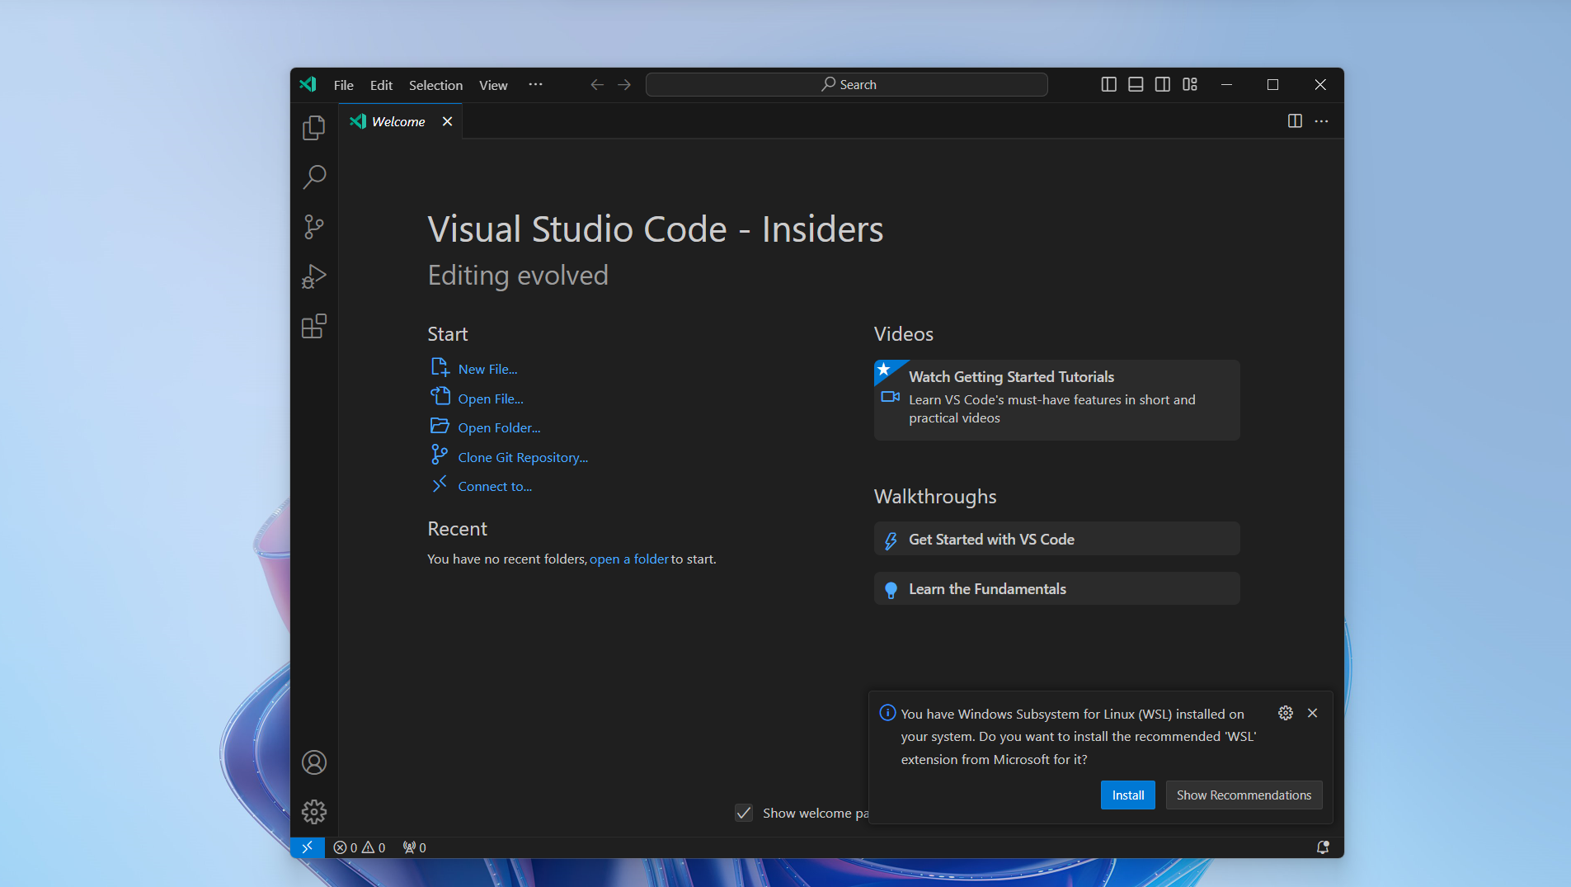
Task: Open notifications bell in status bar
Action: point(1323,847)
